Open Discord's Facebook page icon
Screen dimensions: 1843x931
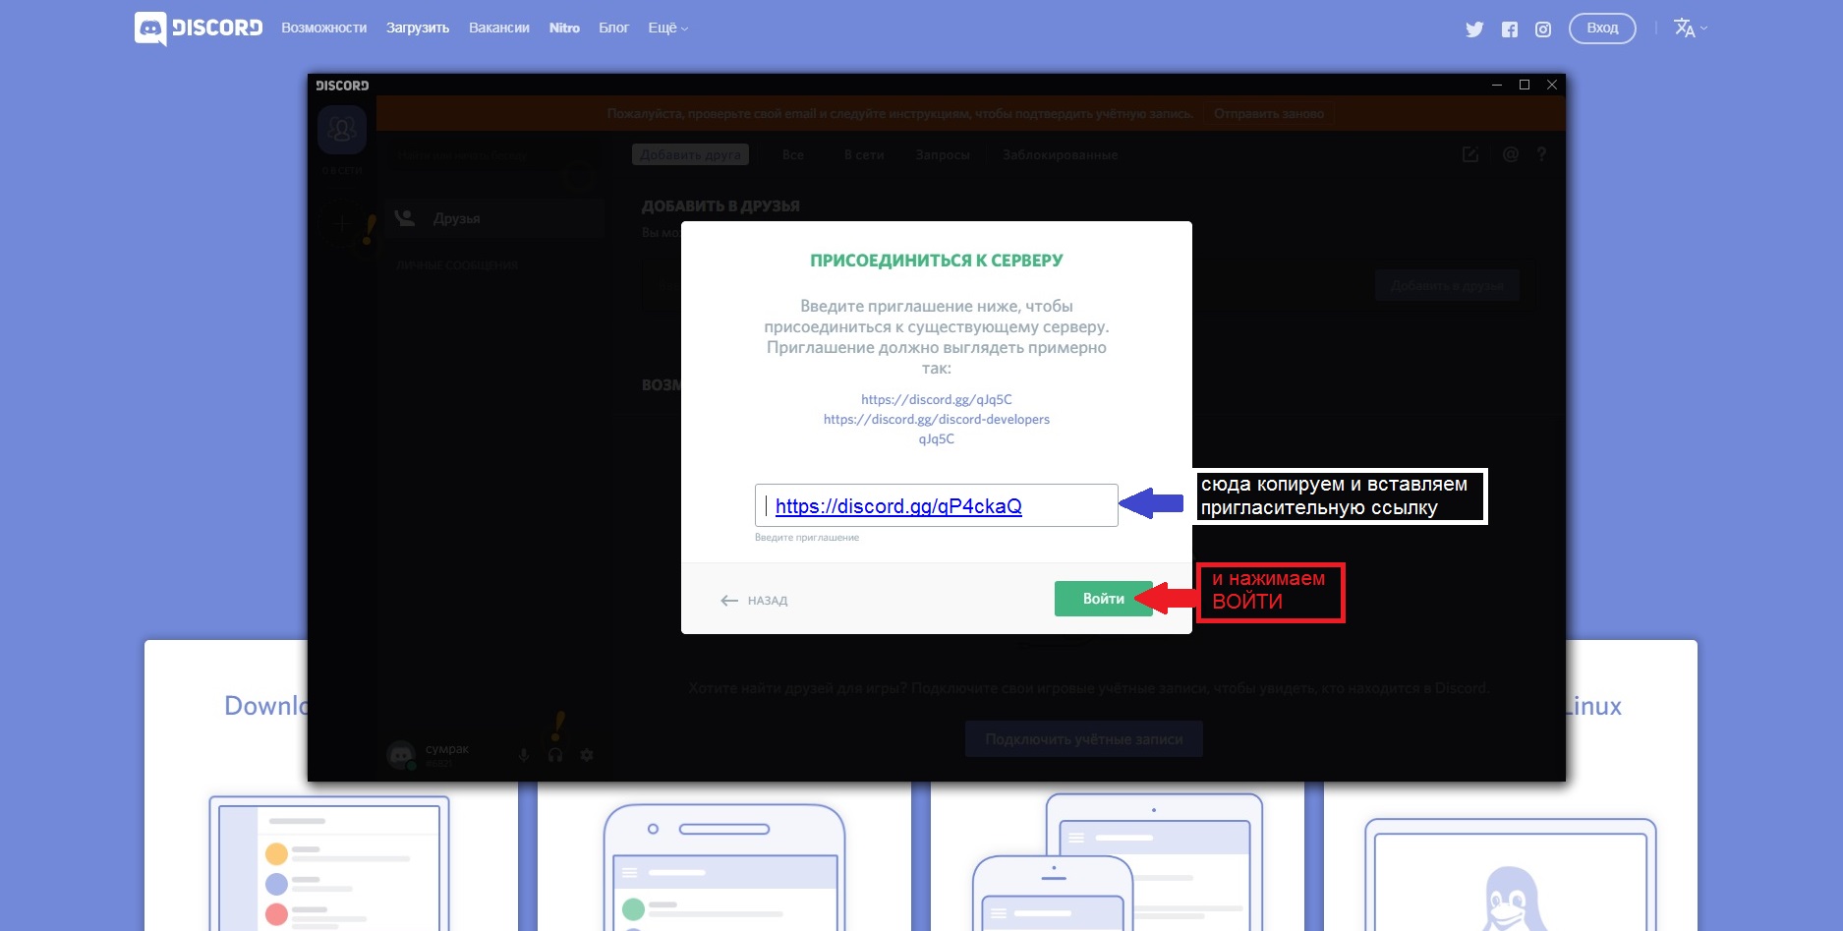pyautogui.click(x=1510, y=29)
